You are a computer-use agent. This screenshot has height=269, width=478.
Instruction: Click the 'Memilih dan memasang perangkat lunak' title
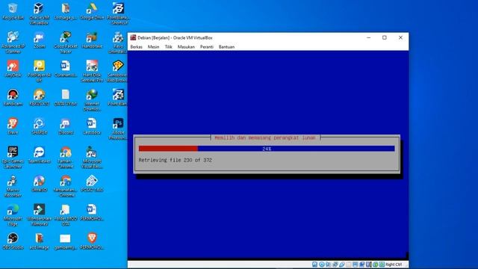[x=265, y=137]
